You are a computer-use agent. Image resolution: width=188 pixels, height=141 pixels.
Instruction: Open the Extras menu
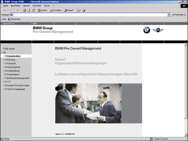(47, 6)
